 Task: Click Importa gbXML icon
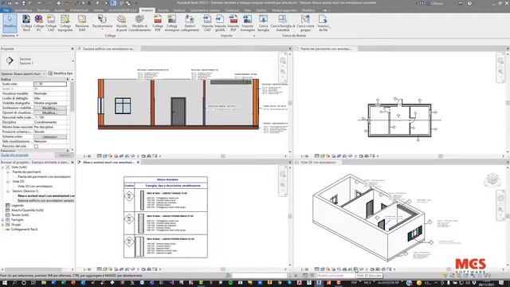point(220,23)
